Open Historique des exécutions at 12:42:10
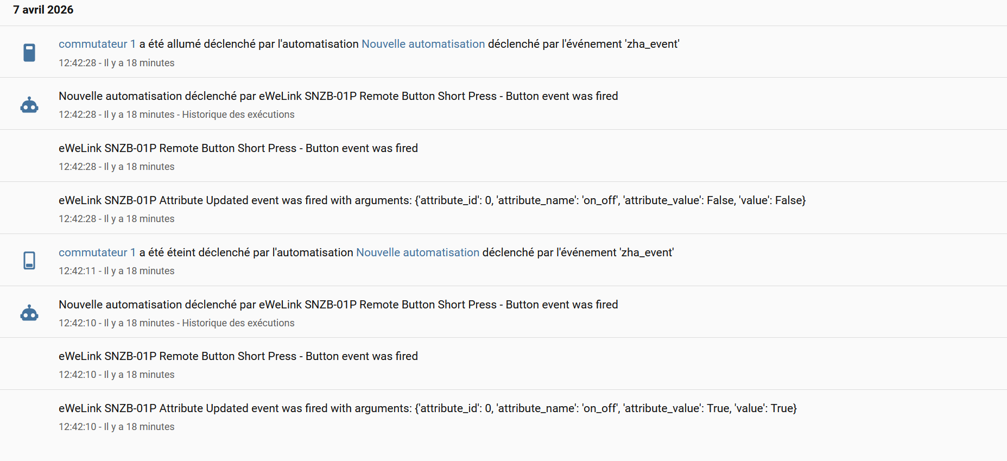1007x461 pixels. tap(238, 323)
